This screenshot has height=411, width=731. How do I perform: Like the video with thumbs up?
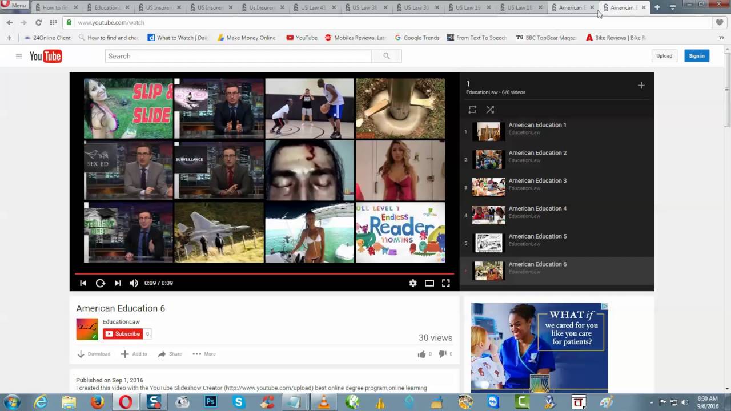[421, 354]
